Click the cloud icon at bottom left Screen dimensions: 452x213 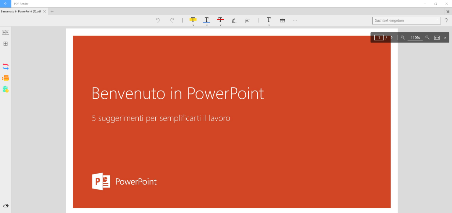(x=6, y=205)
